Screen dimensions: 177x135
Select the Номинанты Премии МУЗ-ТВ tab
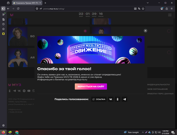pos(27,3)
